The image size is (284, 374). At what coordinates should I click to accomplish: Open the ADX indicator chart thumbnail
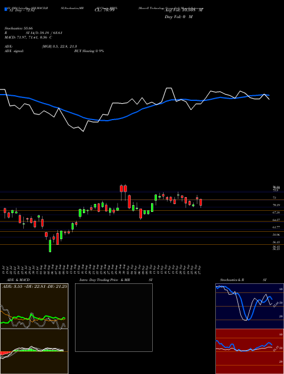[x=34, y=306]
